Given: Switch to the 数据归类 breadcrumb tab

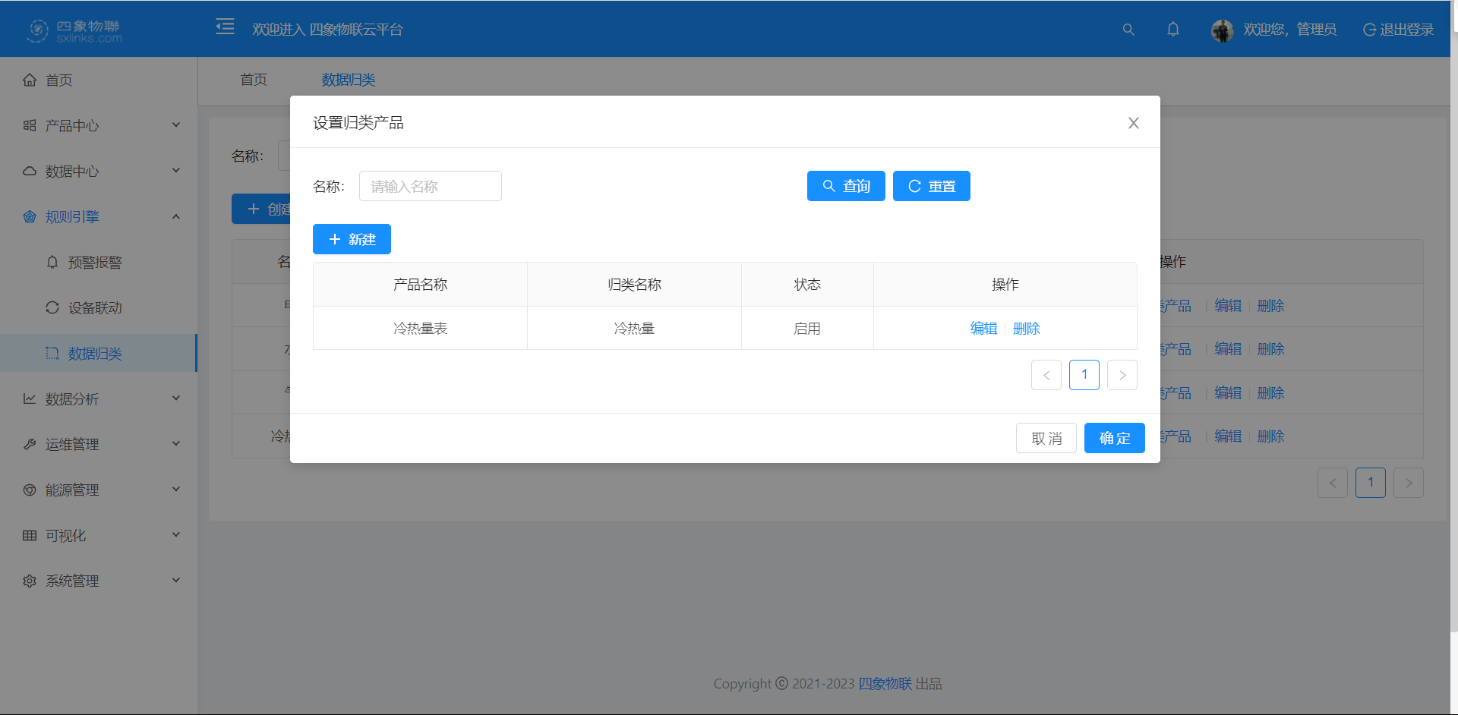Looking at the screenshot, I should [349, 80].
